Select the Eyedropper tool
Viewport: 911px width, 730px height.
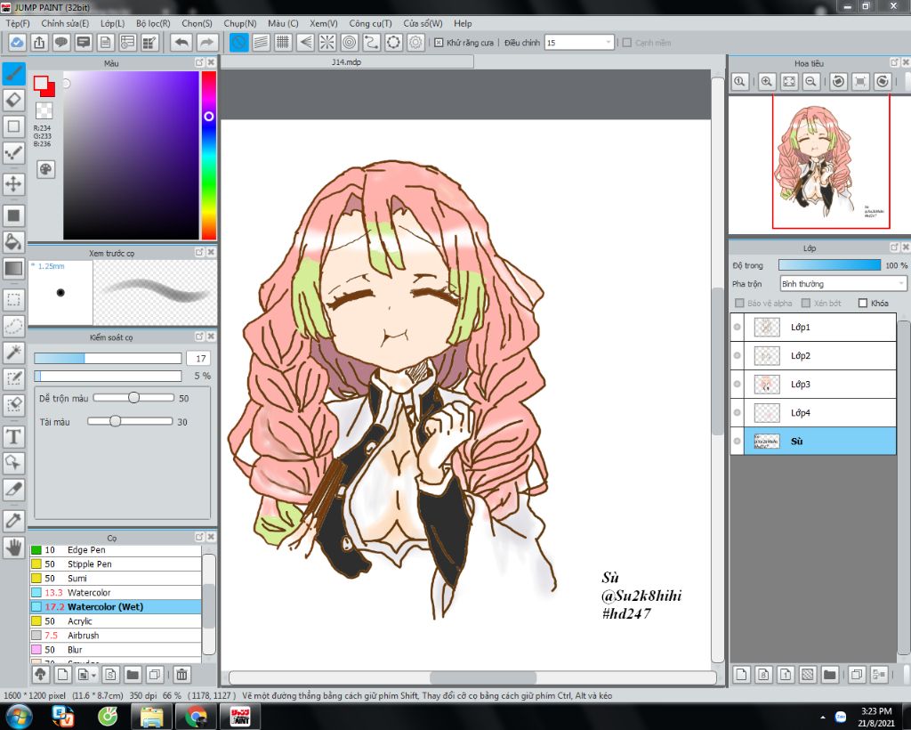14,520
